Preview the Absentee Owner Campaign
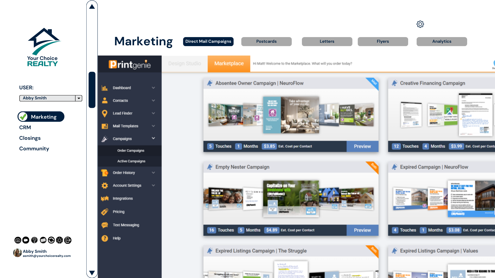Screen dimensions: 495x278 point(362,146)
